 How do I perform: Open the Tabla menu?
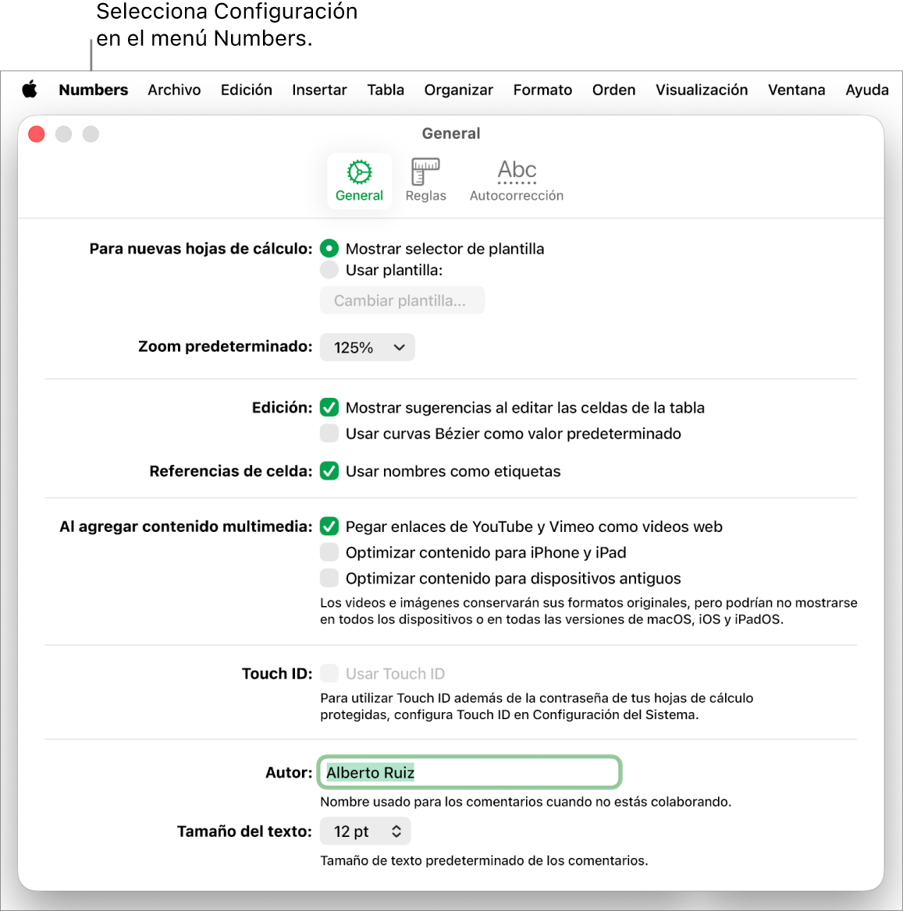[x=385, y=90]
